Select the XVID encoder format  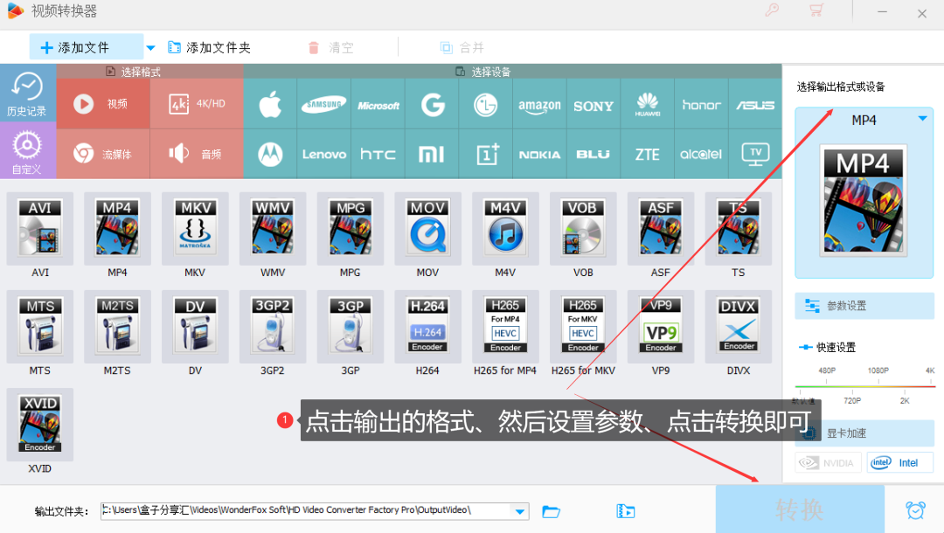click(39, 425)
